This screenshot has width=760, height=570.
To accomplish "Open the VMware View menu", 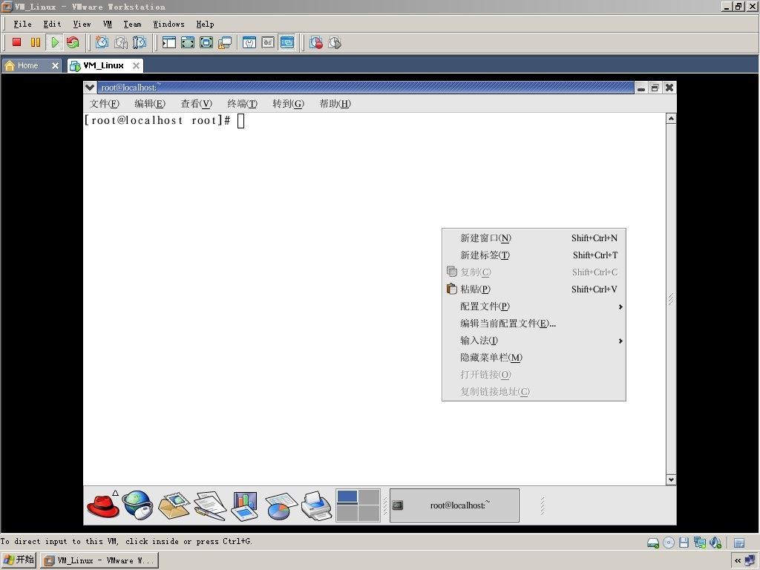I will (82, 24).
